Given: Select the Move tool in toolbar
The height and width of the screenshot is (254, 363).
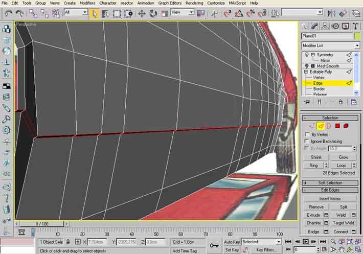Looking at the screenshot, I should point(142,13).
